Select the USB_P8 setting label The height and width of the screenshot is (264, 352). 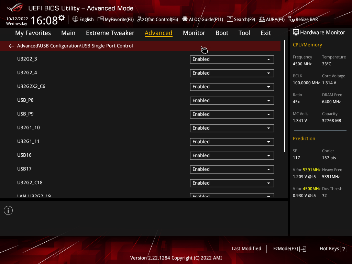[x=25, y=100]
